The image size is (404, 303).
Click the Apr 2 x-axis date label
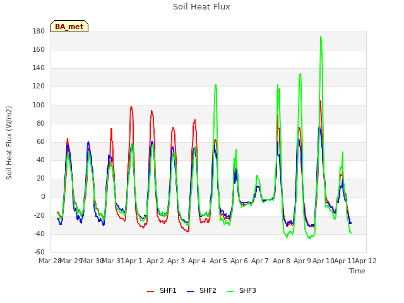point(155,261)
